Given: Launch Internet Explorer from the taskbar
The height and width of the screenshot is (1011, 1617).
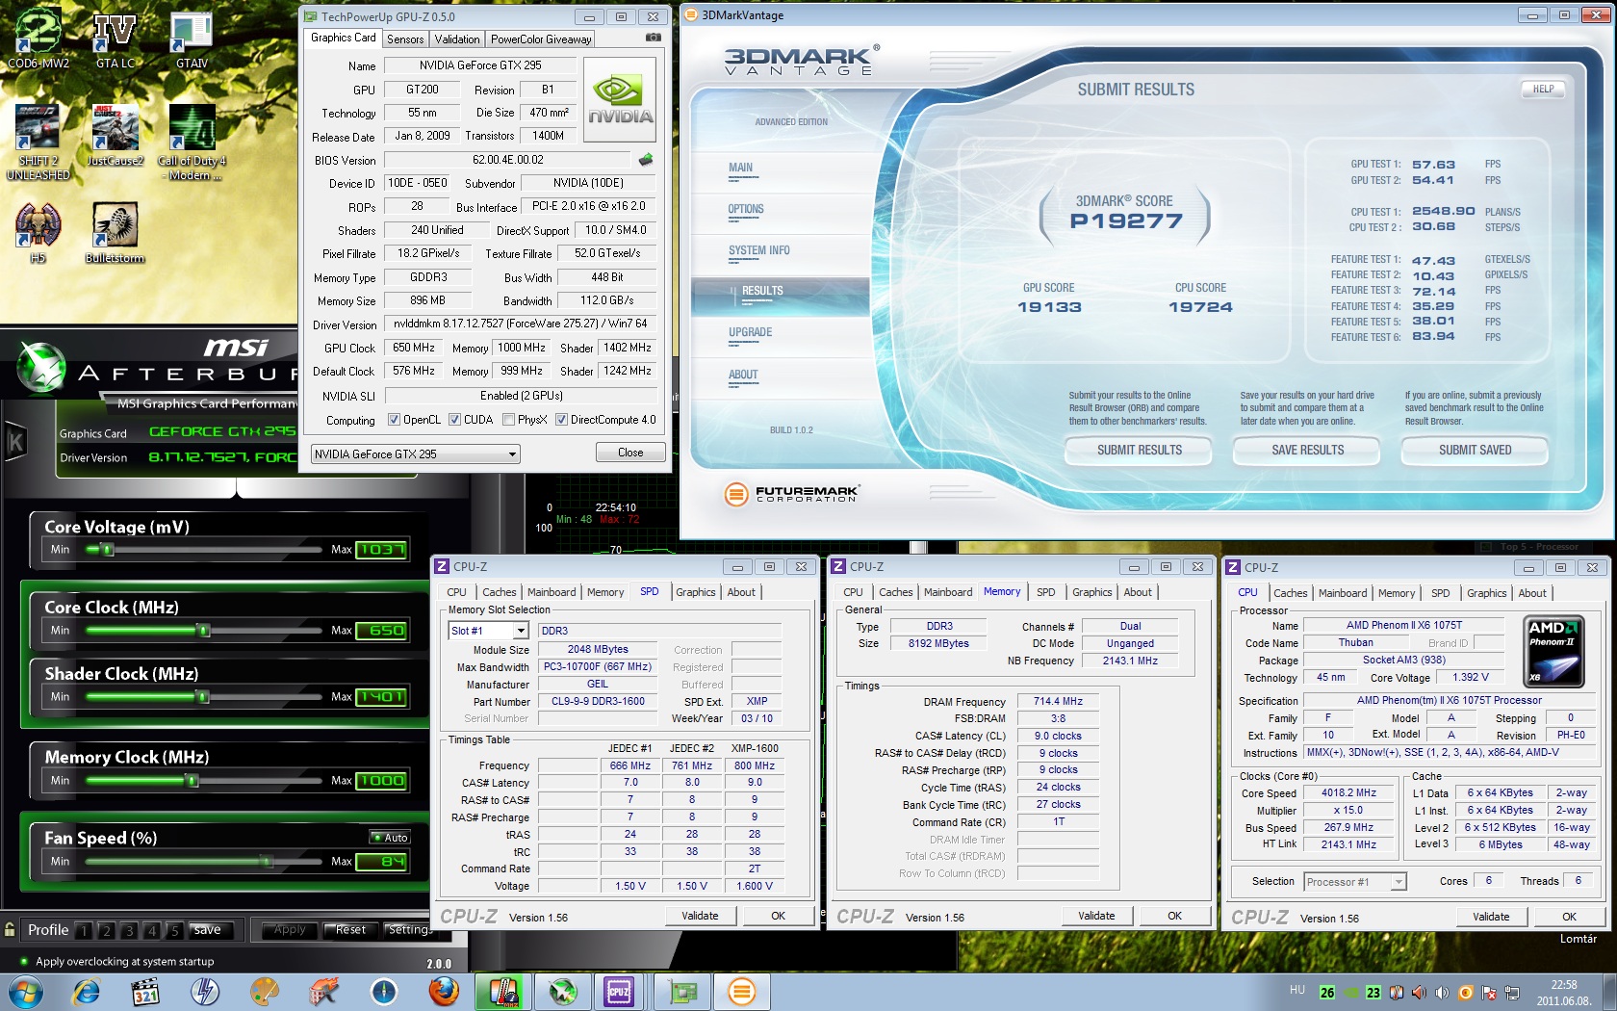Looking at the screenshot, I should point(86,992).
